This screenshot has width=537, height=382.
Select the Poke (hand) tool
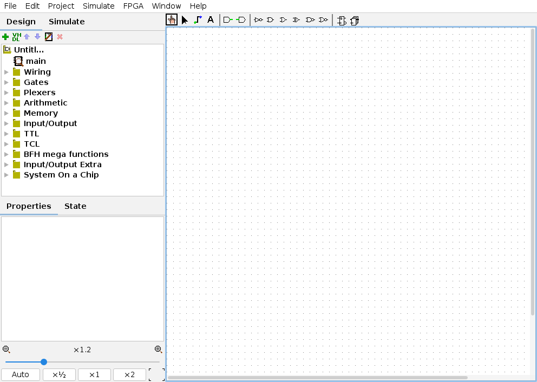pyautogui.click(x=172, y=20)
